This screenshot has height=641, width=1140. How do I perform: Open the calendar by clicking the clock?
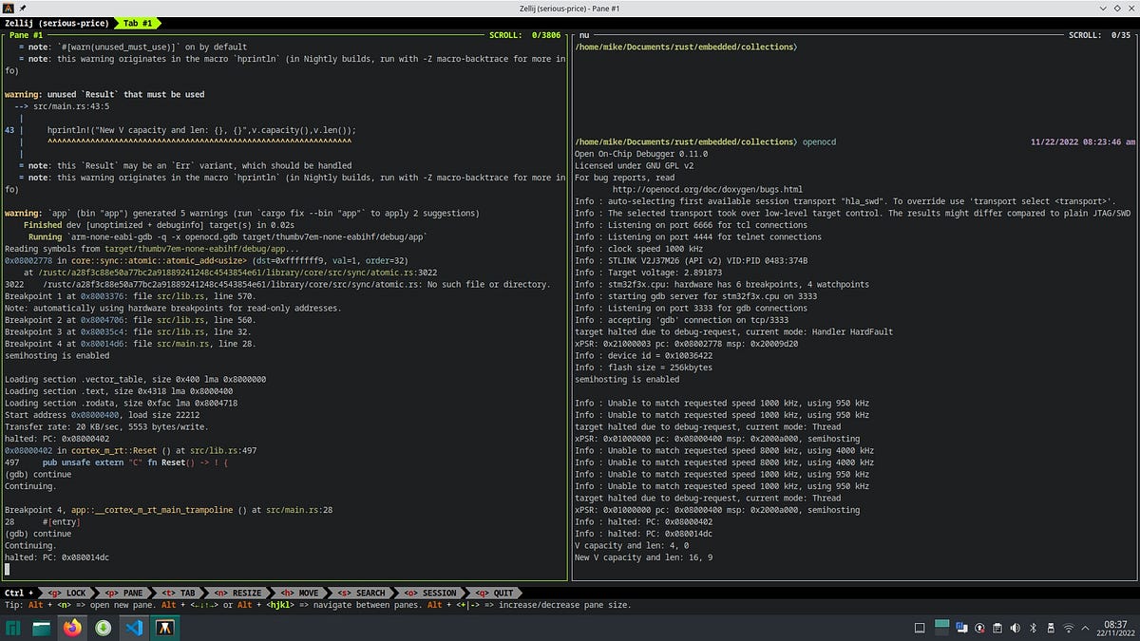click(1113, 632)
